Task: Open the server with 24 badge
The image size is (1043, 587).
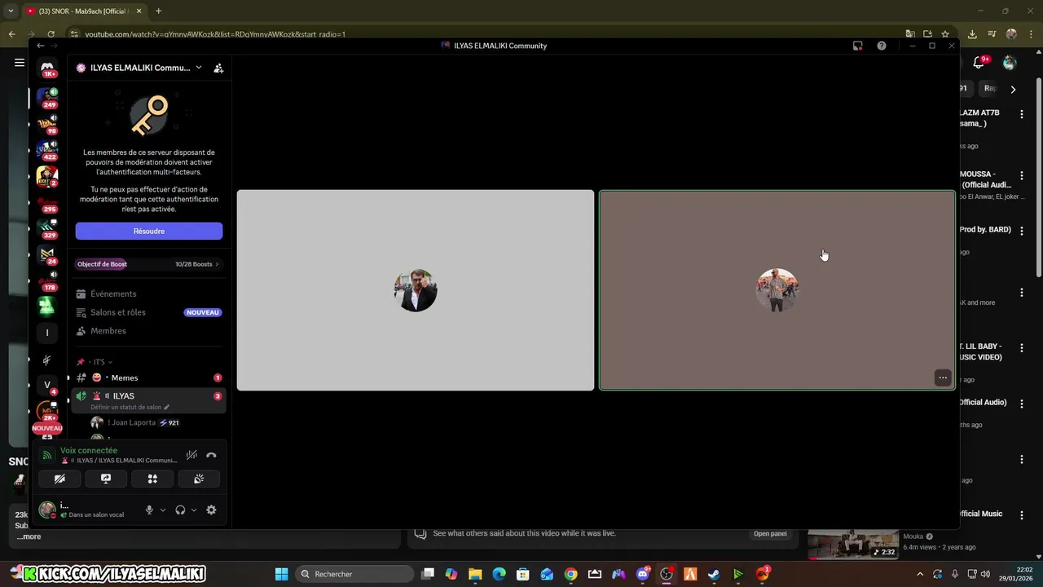Action: point(47,255)
